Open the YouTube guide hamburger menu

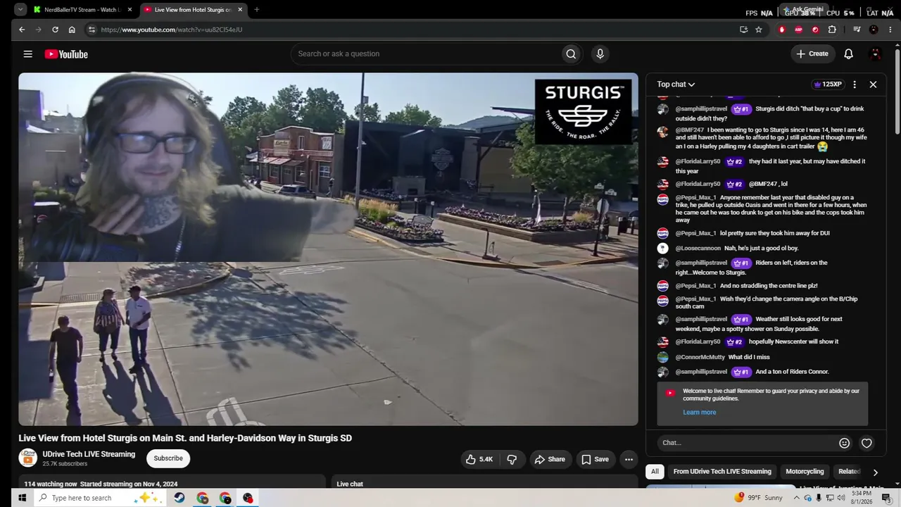tap(27, 54)
